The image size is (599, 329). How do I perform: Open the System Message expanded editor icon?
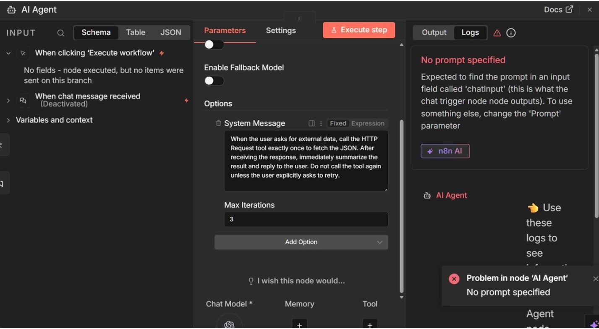click(311, 123)
